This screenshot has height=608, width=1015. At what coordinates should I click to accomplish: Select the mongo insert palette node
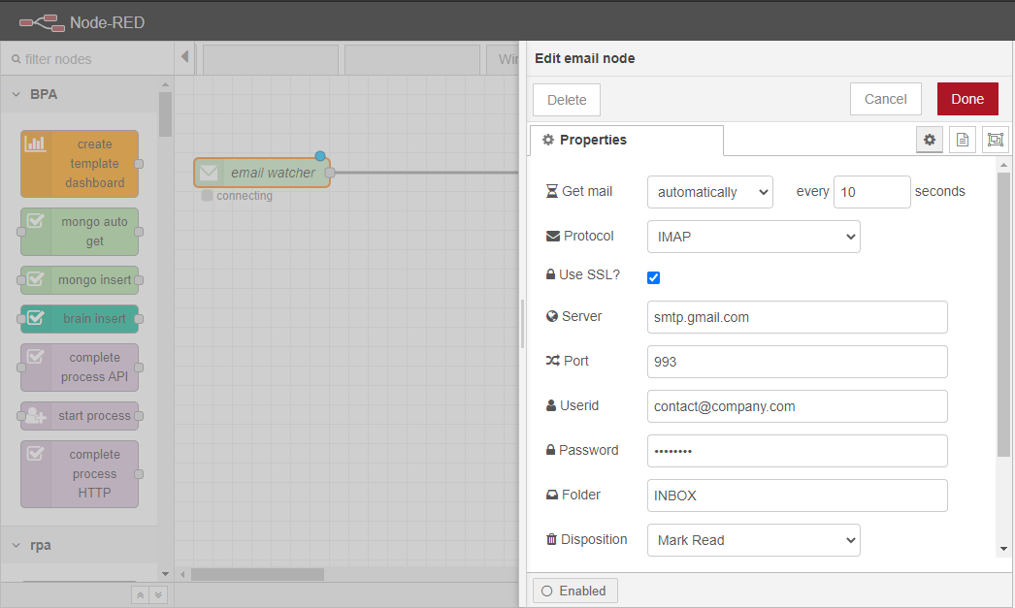pyautogui.click(x=80, y=280)
